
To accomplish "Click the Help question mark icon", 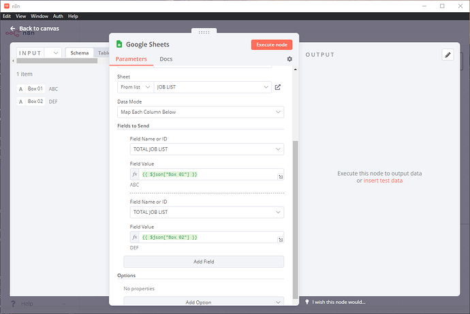I will [13, 304].
